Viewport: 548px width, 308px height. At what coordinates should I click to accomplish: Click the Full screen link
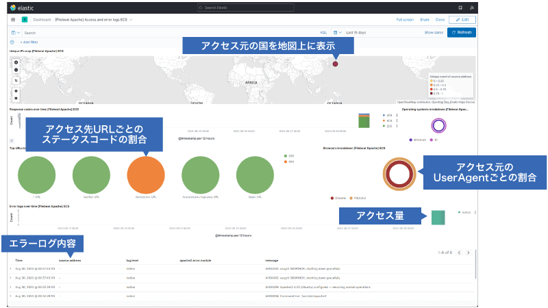click(405, 20)
